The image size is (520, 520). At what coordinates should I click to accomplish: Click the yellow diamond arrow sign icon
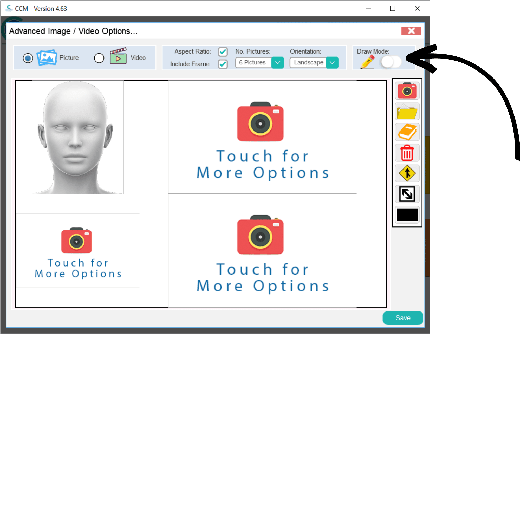[x=407, y=173]
